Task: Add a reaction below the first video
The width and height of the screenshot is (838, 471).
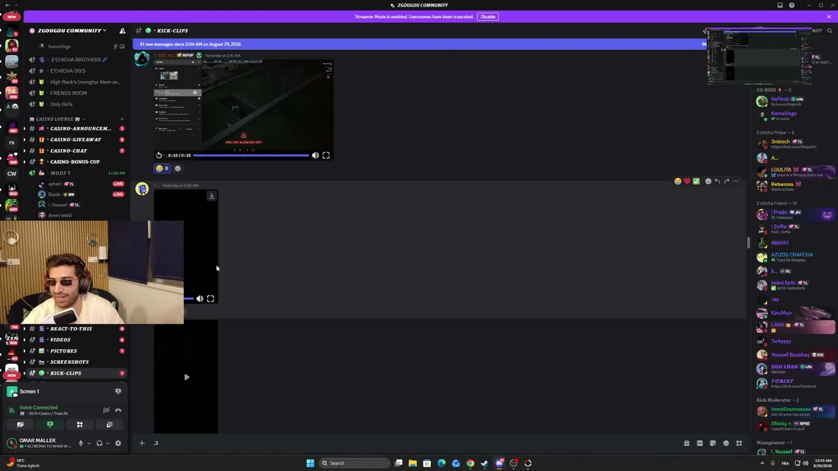Action: (x=177, y=168)
